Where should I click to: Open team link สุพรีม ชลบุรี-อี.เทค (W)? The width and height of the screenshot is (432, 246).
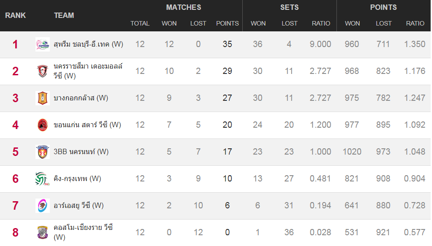pyautogui.click(x=88, y=44)
